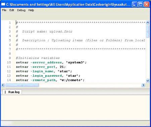This screenshot has width=151, height=127.
Task: Click the editor scroll up arrow
Action: point(148,23)
